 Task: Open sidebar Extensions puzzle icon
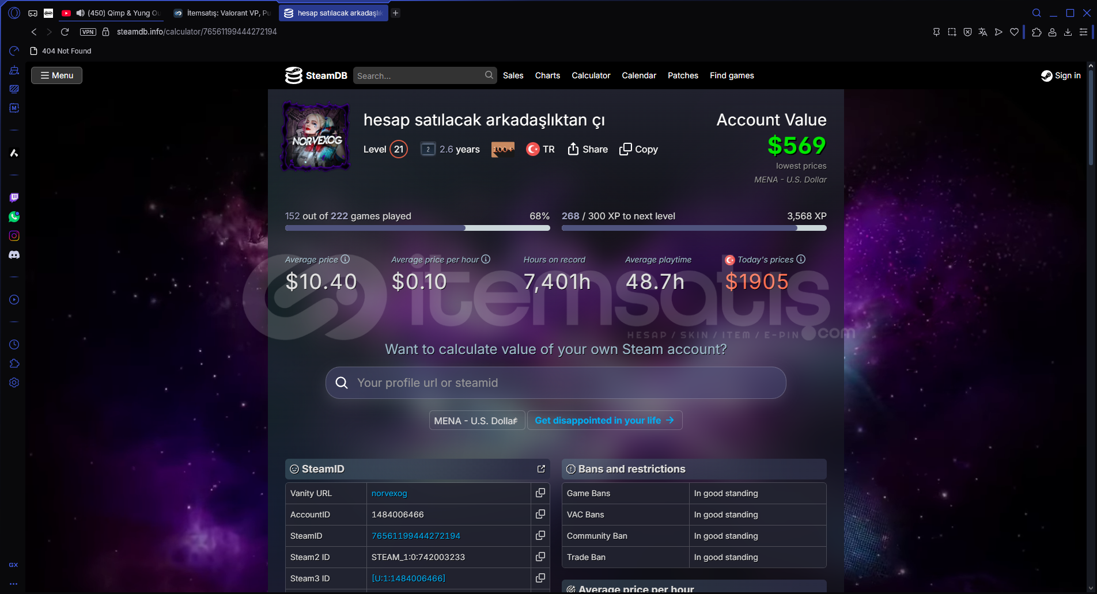point(14,363)
